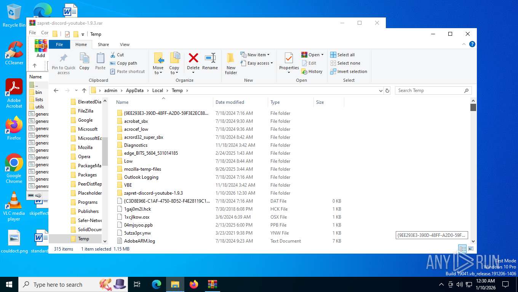518x292 pixels.
Task: Click the red Delete icon
Action: pyautogui.click(x=193, y=58)
